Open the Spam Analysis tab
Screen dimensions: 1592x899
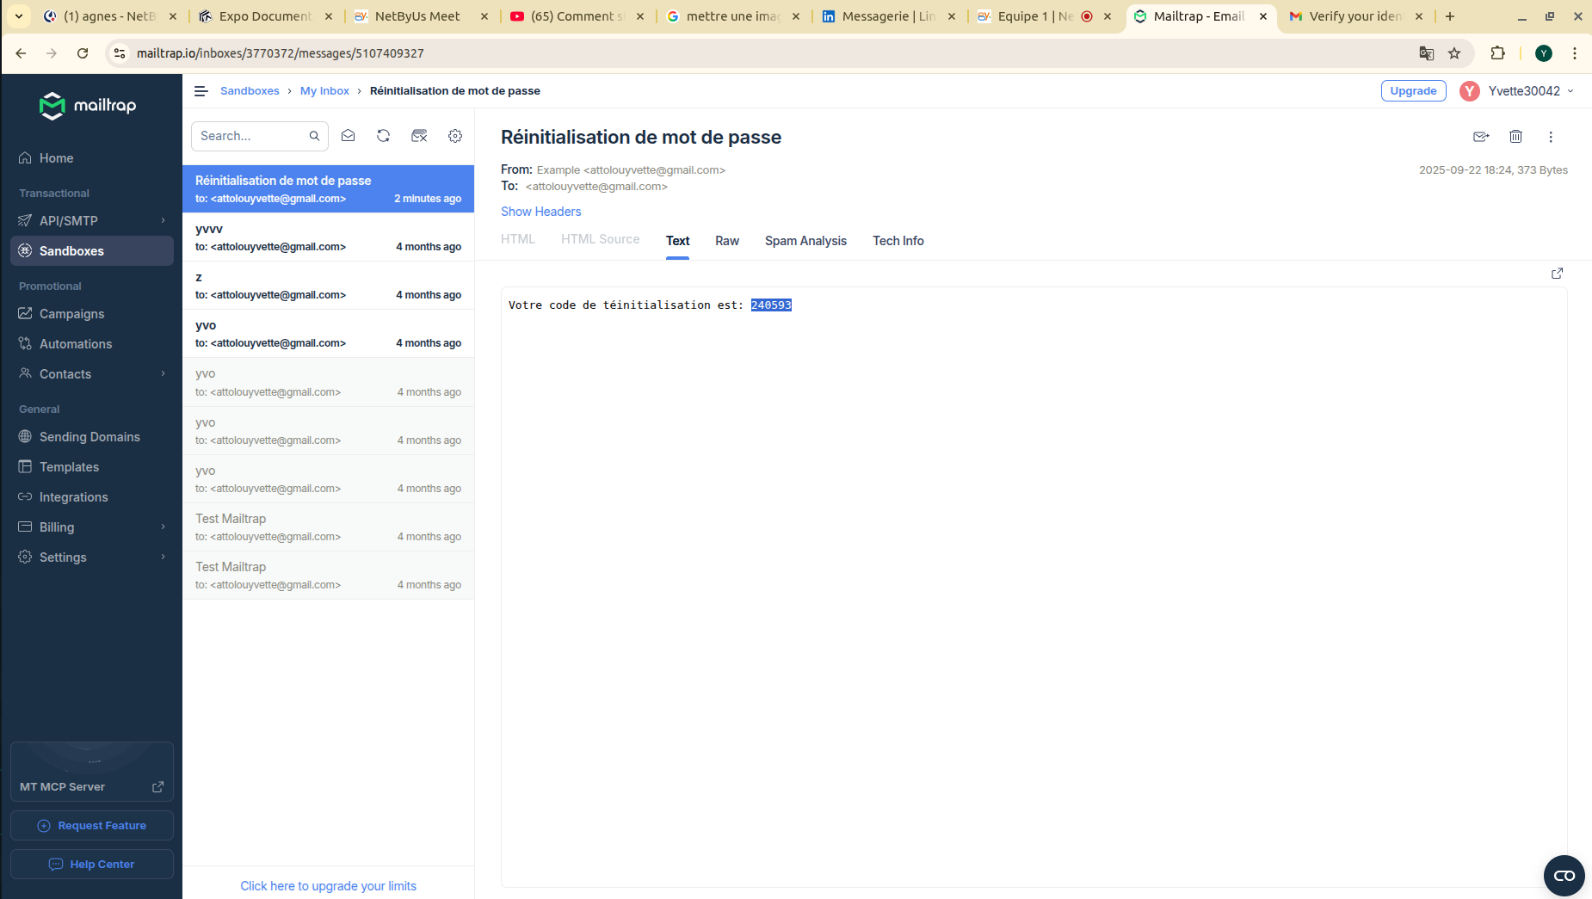[805, 241]
